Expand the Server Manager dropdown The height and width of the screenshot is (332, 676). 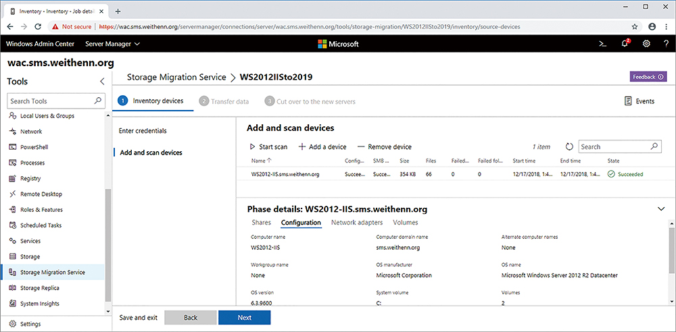click(112, 43)
